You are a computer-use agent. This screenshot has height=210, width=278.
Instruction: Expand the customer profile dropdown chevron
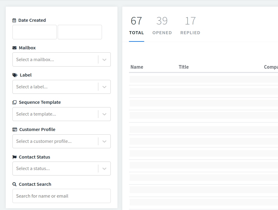[x=104, y=141]
